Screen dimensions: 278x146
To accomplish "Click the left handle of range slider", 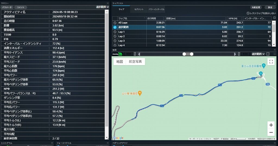I will (184, 54).
